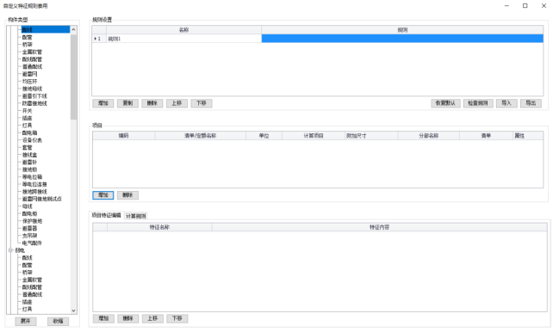Select the 弱电 parent tree node
The height and width of the screenshot is (332, 553).
(x=20, y=250)
